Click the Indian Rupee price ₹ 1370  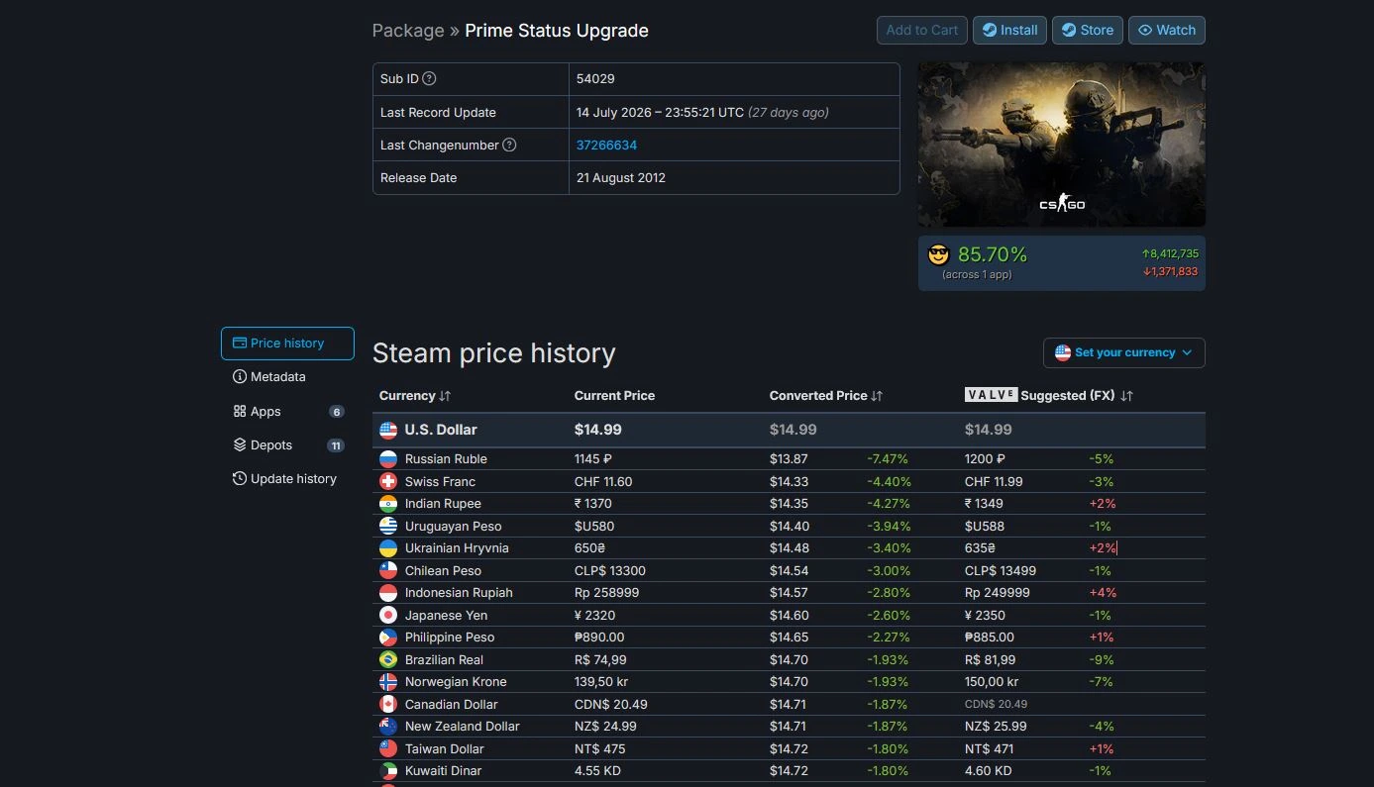point(593,504)
